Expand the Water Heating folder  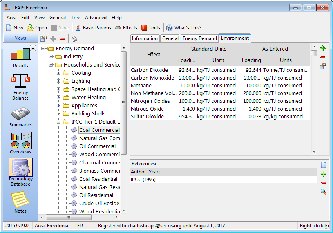58,97
